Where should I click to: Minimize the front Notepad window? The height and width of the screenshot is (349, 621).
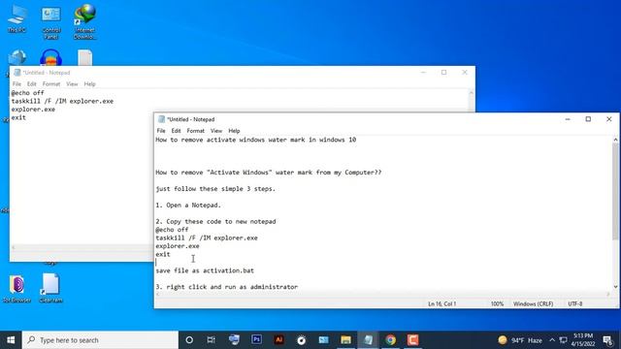568,119
